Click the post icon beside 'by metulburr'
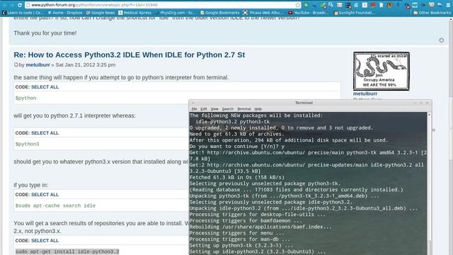Viewport: 453px width, 255px height. (x=16, y=64)
